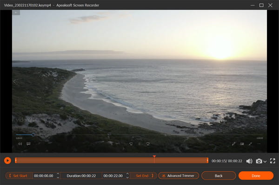Play the video with the orange play button
Screen dimensions: 279x185
coord(7,160)
